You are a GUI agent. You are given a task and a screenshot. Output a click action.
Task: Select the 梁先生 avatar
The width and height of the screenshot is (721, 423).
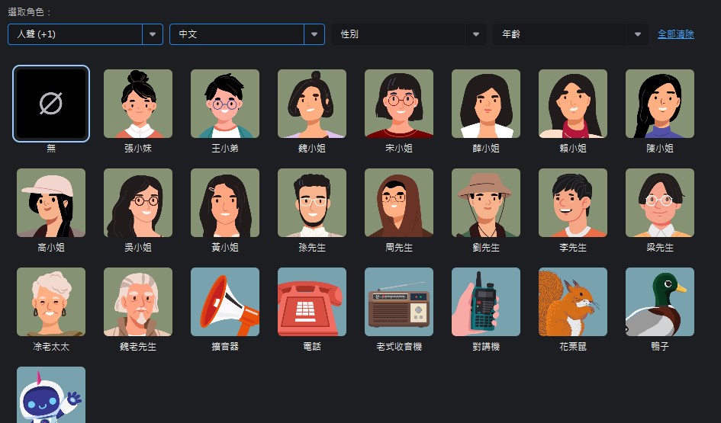coord(660,203)
